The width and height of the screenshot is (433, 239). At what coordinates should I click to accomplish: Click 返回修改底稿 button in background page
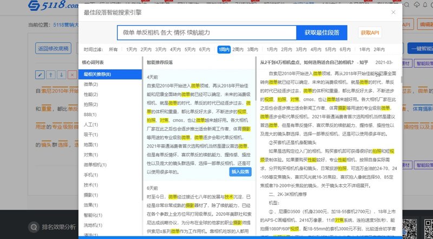point(53,49)
